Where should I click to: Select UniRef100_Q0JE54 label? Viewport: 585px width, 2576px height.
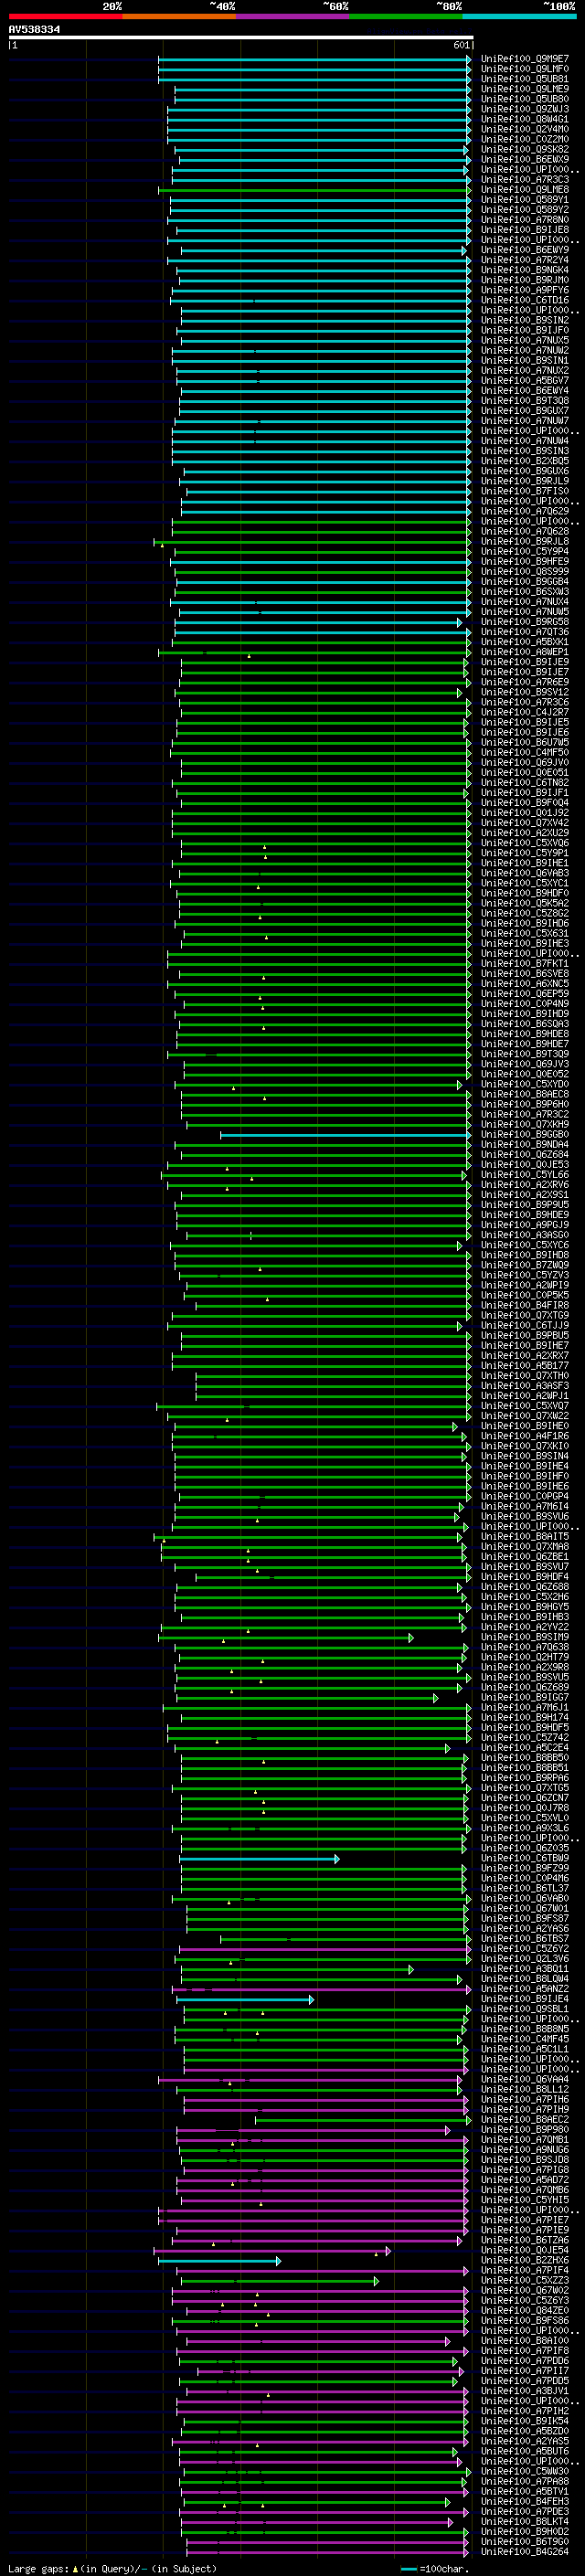tap(525, 2250)
